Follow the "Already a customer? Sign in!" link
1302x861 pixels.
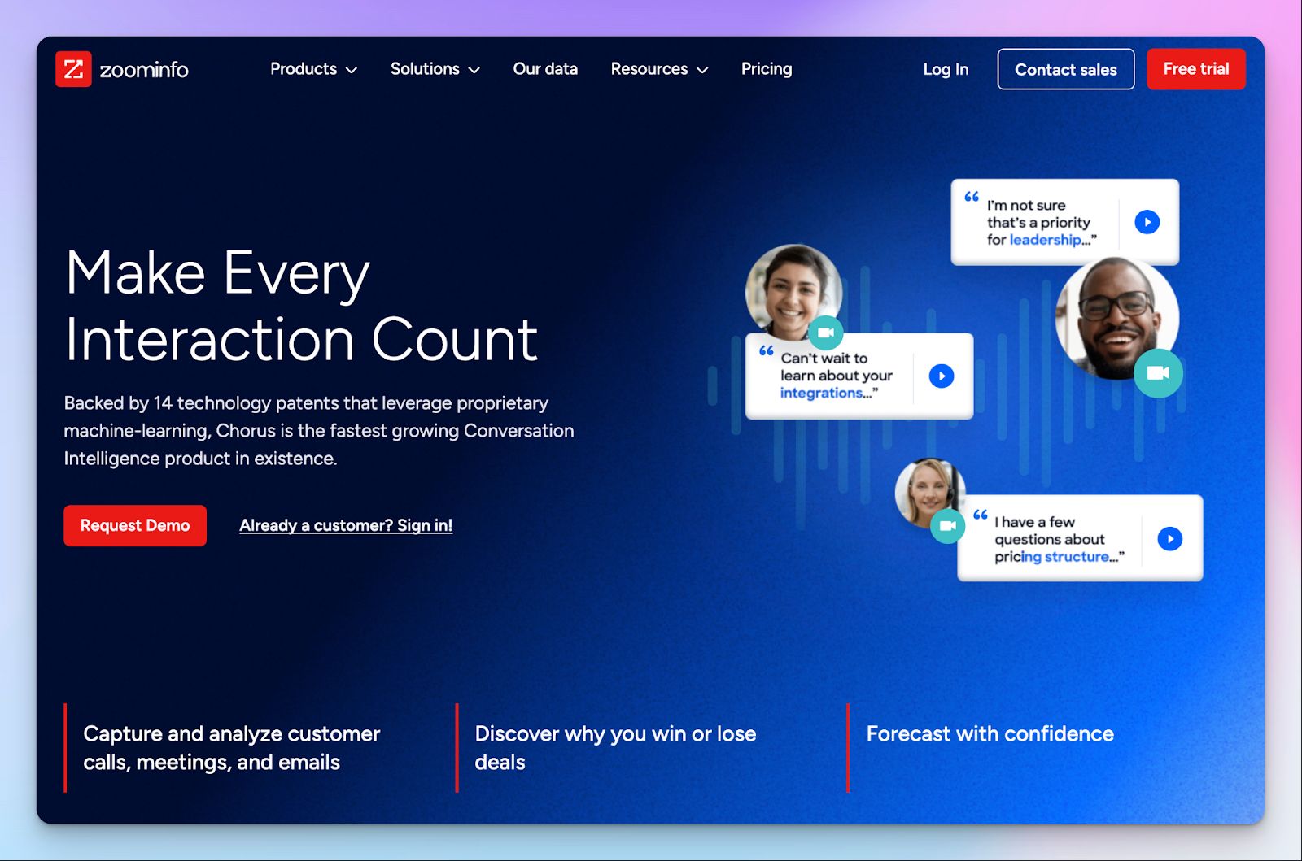click(346, 526)
